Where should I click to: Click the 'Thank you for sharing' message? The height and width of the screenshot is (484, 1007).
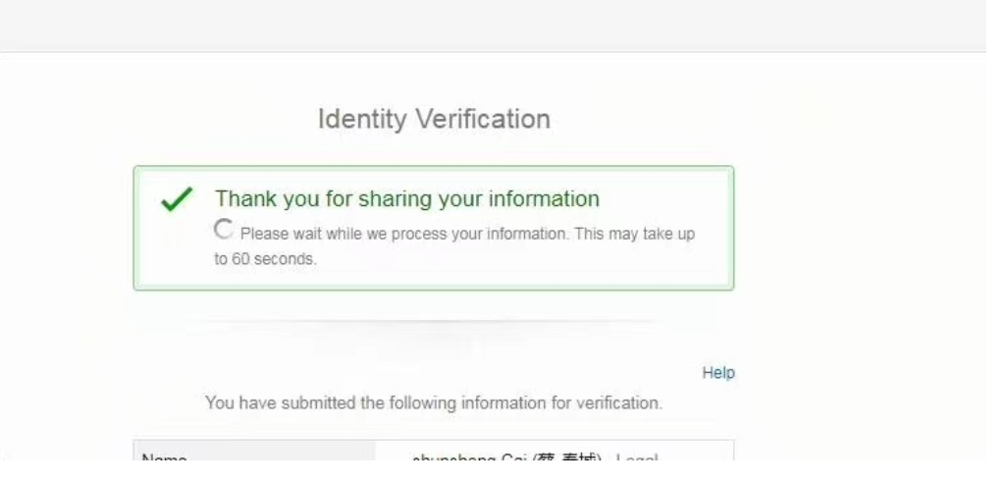[407, 198]
